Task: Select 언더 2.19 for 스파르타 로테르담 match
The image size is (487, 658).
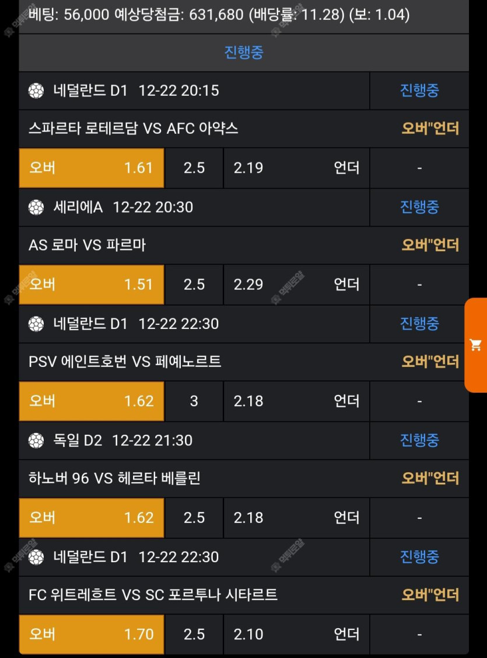Action: 296,168
